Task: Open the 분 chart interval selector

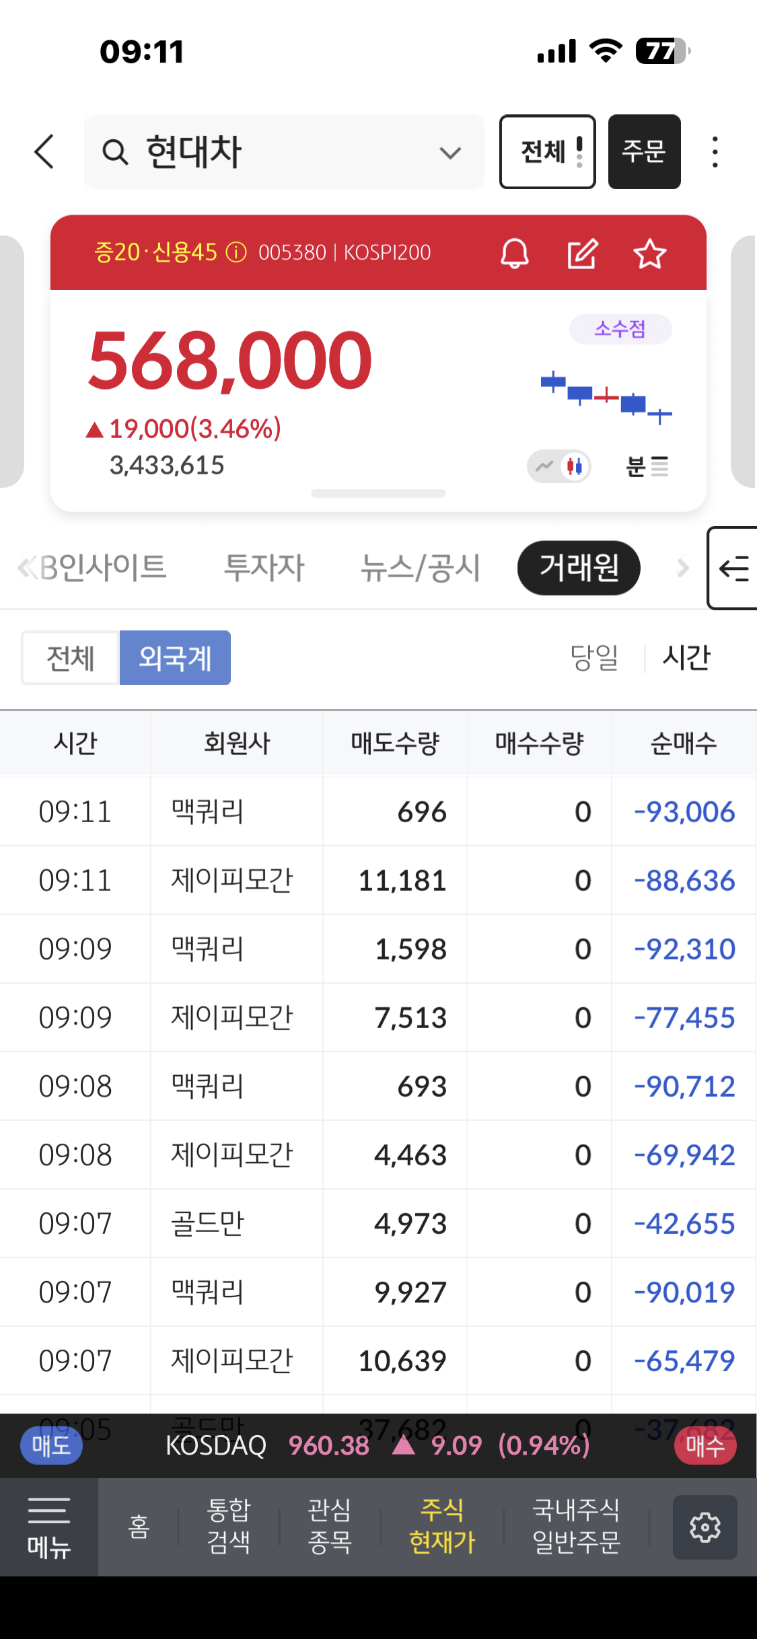Action: [647, 466]
